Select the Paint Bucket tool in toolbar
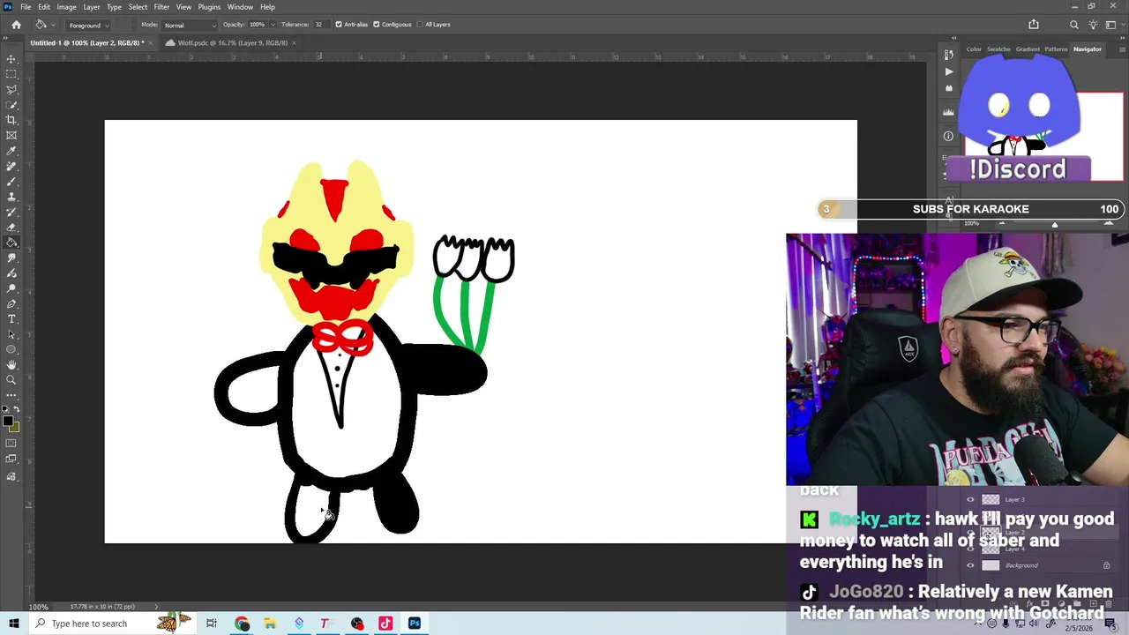1129x635 pixels. 11,243
